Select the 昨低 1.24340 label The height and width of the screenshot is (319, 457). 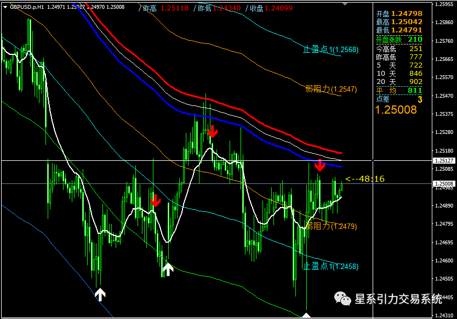coord(217,8)
